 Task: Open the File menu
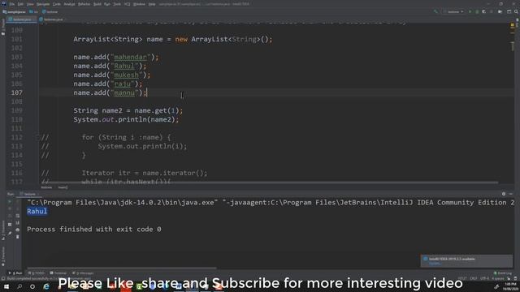coord(12,4)
